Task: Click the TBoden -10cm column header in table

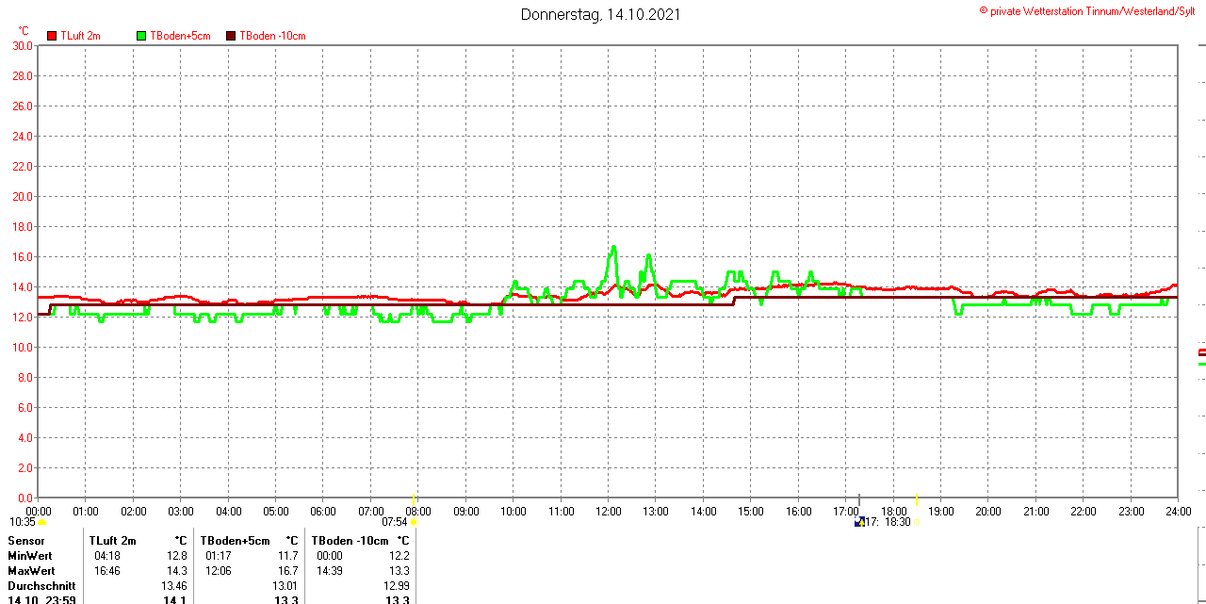Action: pyautogui.click(x=349, y=541)
